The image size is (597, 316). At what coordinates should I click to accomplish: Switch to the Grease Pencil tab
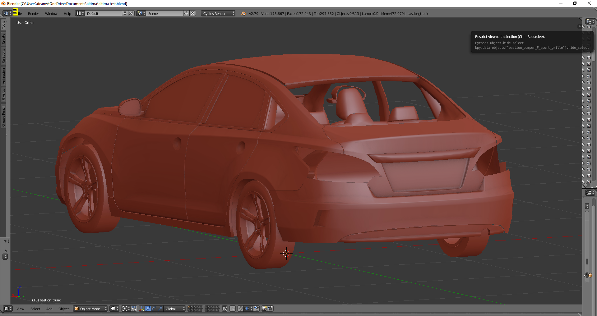pyautogui.click(x=3, y=116)
